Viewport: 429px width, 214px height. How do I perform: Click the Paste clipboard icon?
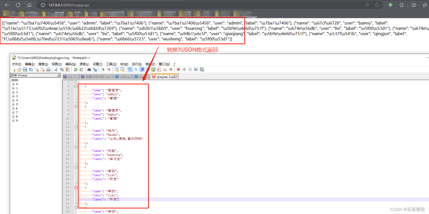(68, 69)
